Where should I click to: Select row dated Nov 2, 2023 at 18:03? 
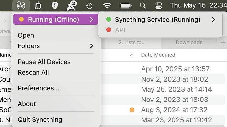click(175, 100)
